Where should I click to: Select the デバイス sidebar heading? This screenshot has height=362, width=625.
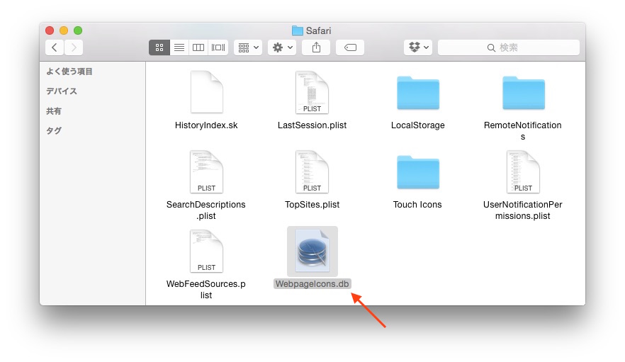tap(62, 91)
